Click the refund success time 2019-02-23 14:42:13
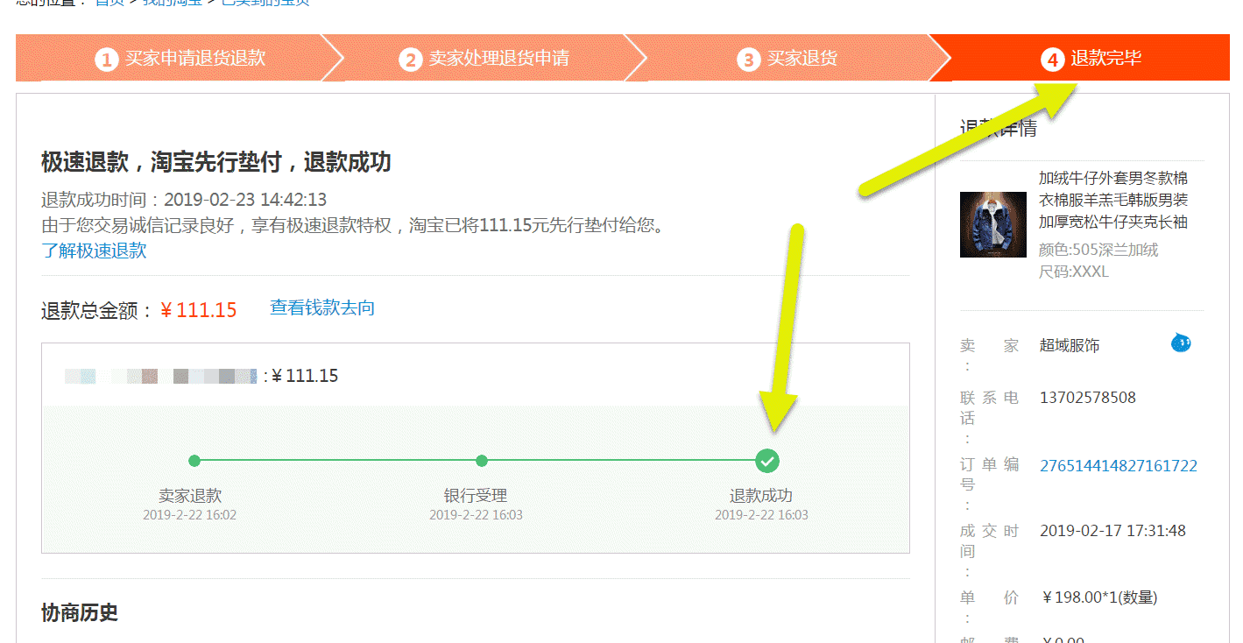Viewport: 1243px width, 643px height. point(245,200)
